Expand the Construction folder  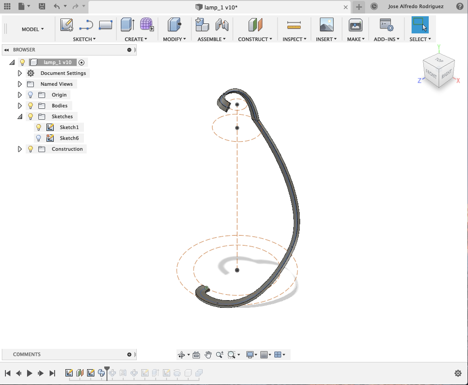coord(19,148)
